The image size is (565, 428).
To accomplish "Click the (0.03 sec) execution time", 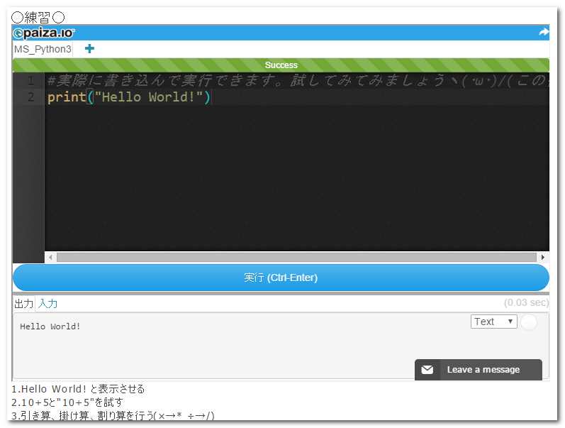I will pyautogui.click(x=526, y=302).
